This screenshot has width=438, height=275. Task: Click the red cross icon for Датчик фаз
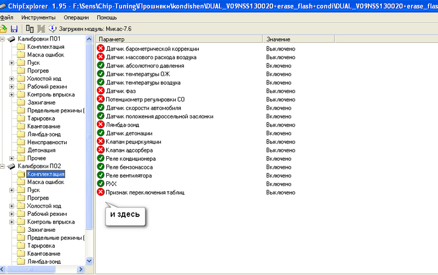(101, 91)
